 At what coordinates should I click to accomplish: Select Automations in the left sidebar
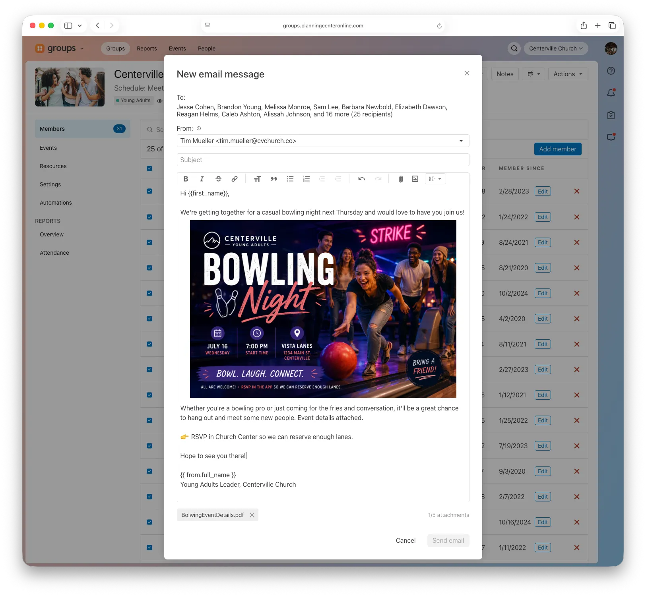pos(56,203)
